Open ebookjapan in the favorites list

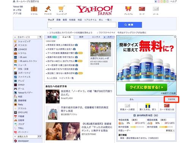pos(23,141)
